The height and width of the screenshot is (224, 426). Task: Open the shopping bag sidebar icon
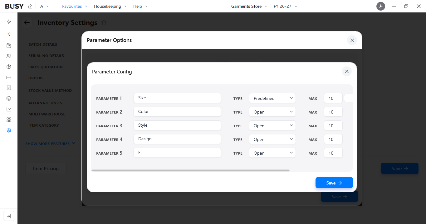tap(9, 46)
